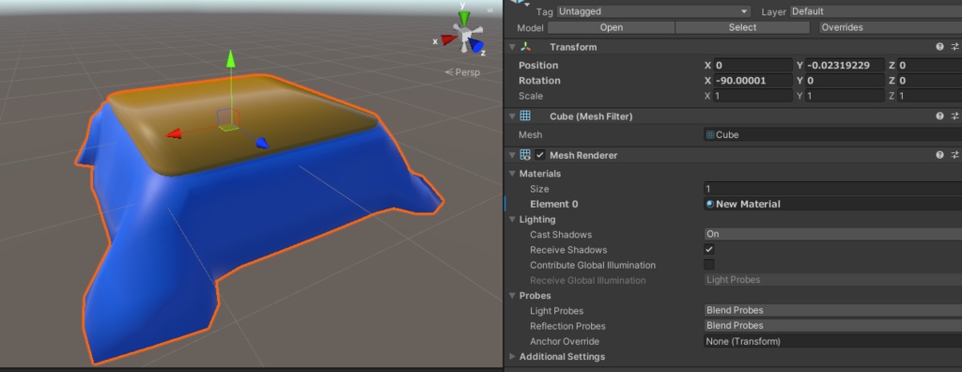Open Mesh Renderer preset settings icon
Image resolution: width=962 pixels, height=372 pixels.
click(955, 155)
